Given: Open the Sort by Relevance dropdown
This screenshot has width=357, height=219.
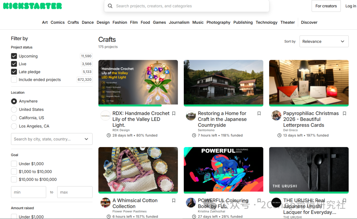Looking at the screenshot, I should 324,41.
